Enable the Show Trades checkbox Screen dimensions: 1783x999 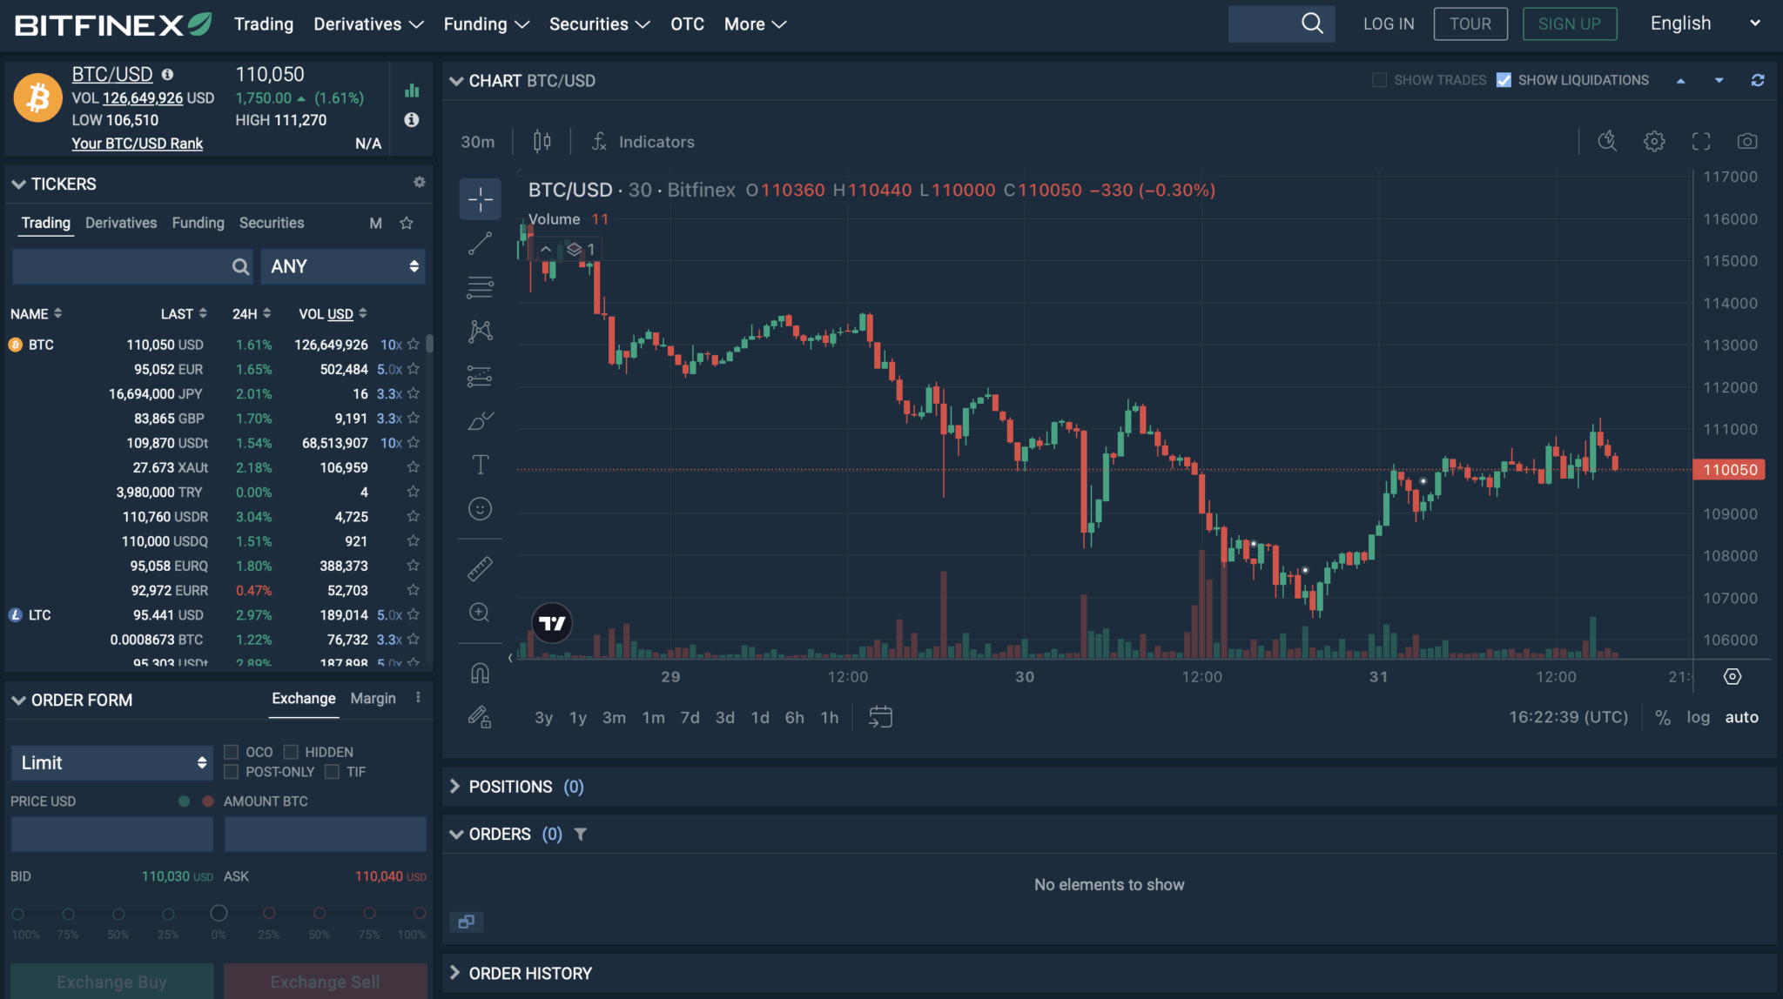coord(1379,80)
